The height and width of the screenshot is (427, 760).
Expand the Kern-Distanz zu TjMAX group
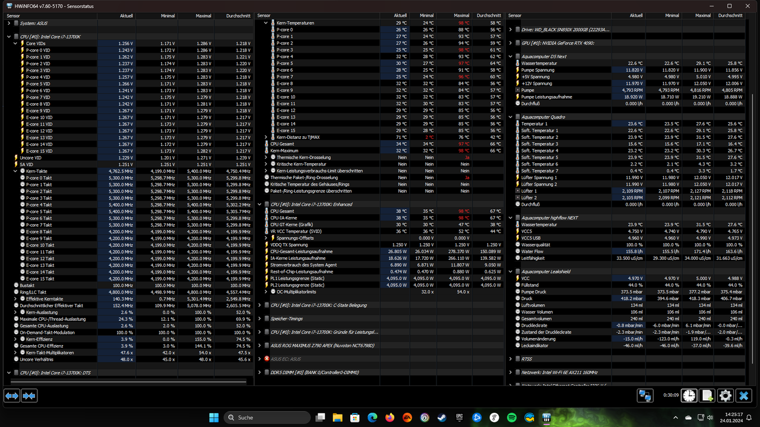pyautogui.click(x=266, y=137)
